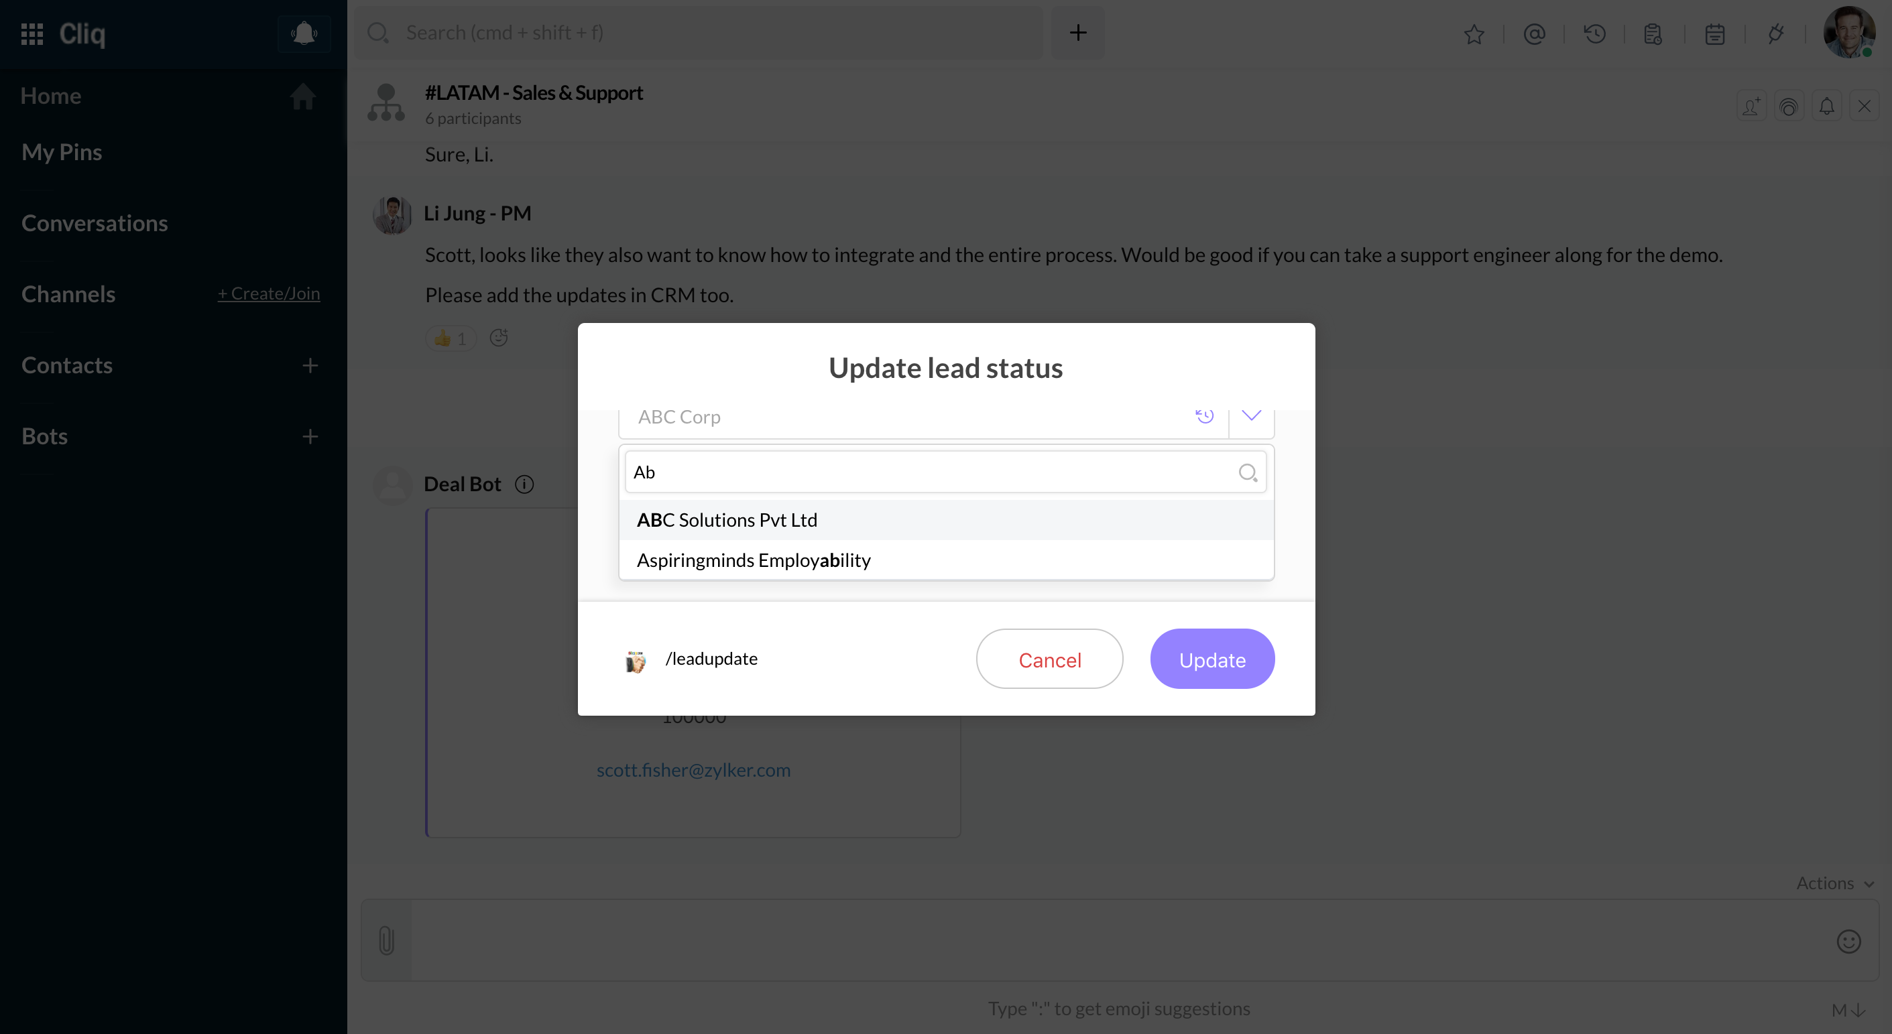The height and width of the screenshot is (1034, 1892).
Task: Expand the ABC Corp dropdown chevron
Action: point(1251,415)
